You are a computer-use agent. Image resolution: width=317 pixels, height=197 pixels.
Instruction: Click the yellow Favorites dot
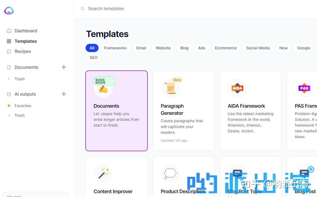point(9,106)
